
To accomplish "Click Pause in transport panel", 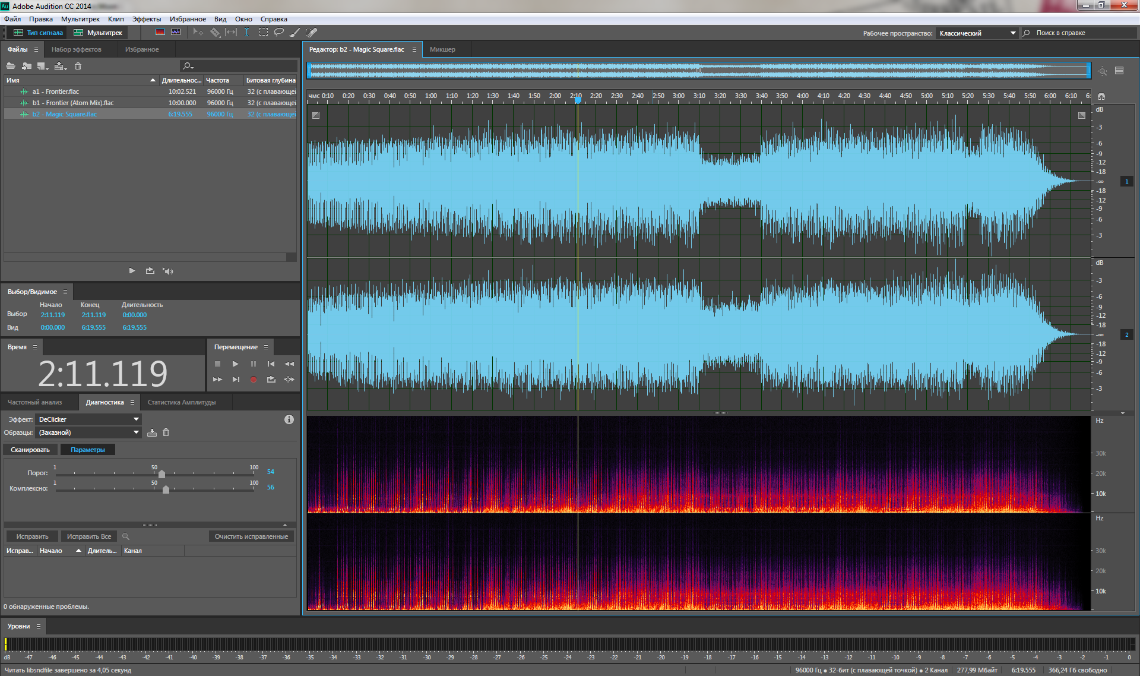I will (x=254, y=364).
